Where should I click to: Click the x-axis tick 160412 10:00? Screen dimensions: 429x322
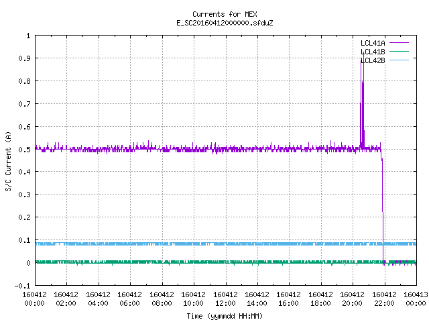[193, 299]
